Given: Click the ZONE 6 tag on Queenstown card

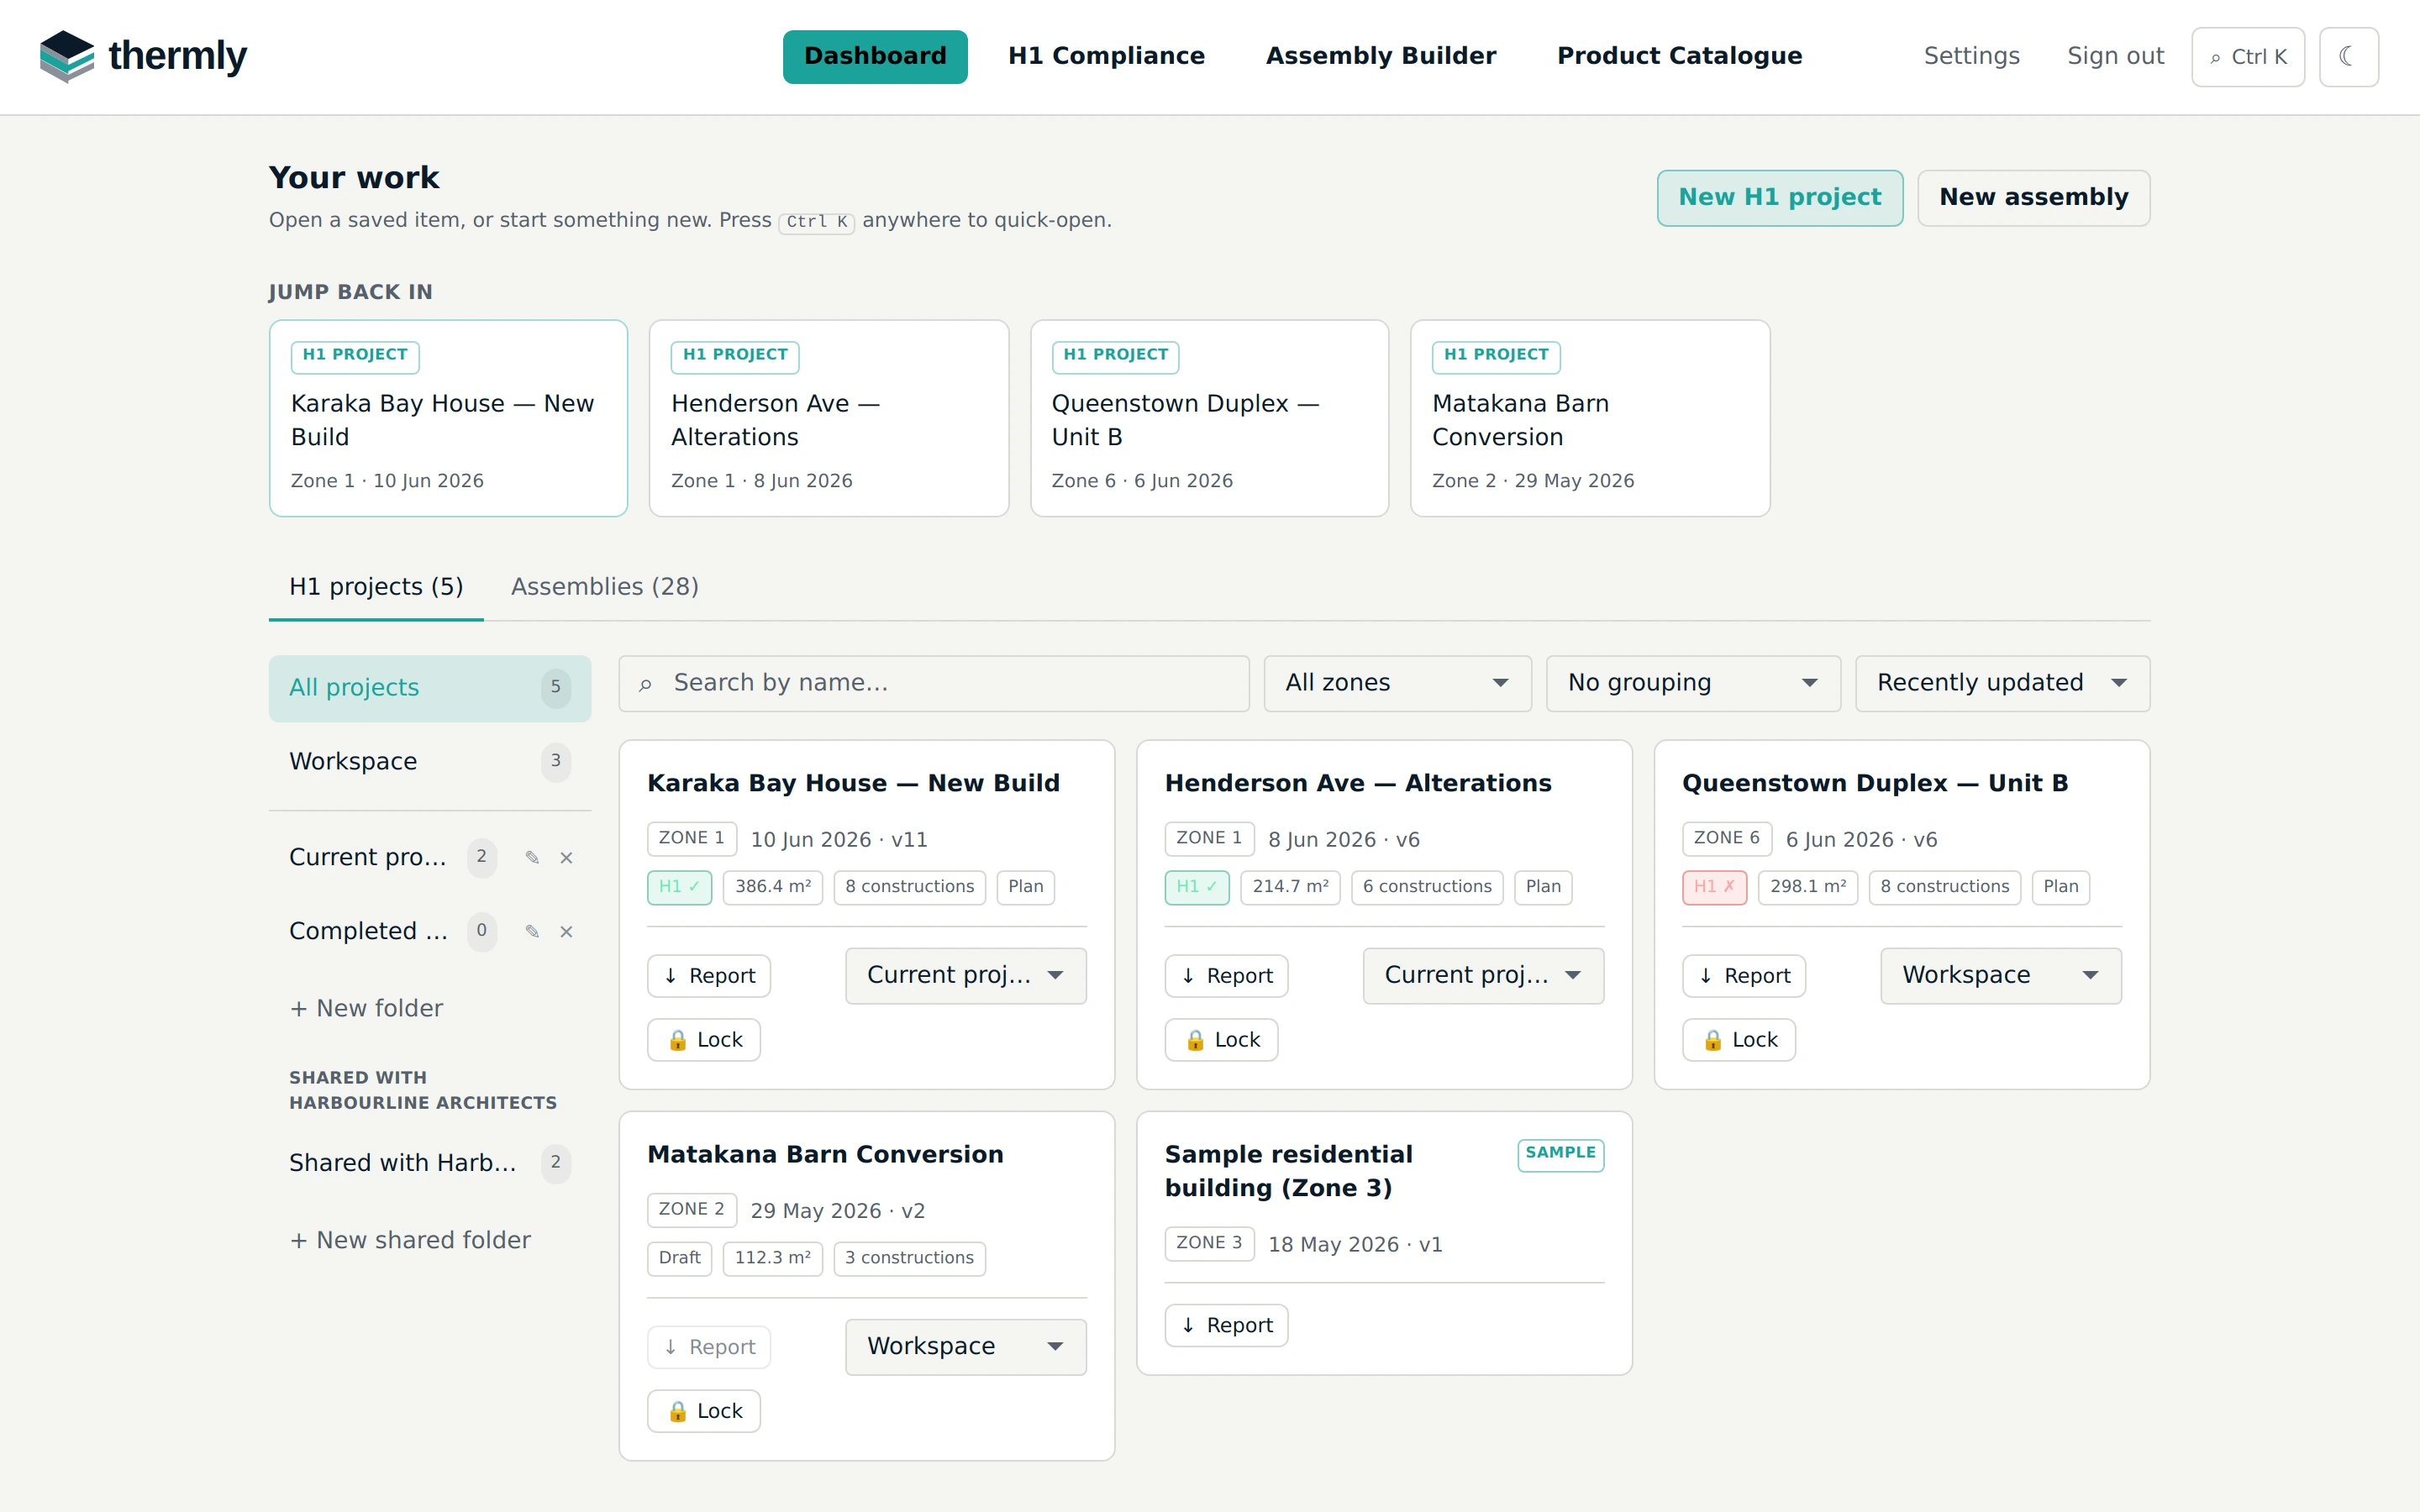Looking at the screenshot, I should click(x=1726, y=838).
